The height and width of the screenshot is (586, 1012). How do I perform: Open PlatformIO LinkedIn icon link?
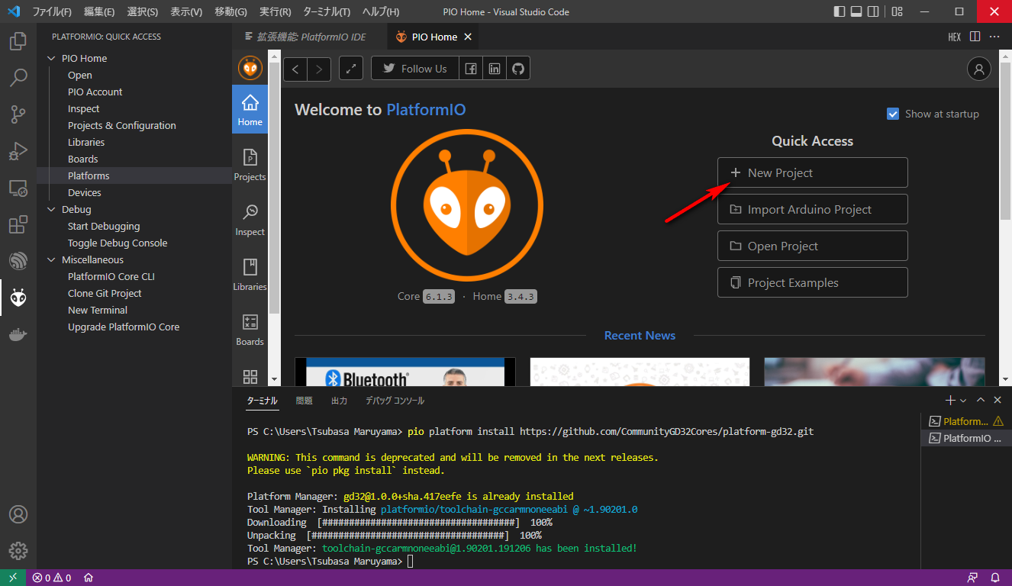click(495, 69)
